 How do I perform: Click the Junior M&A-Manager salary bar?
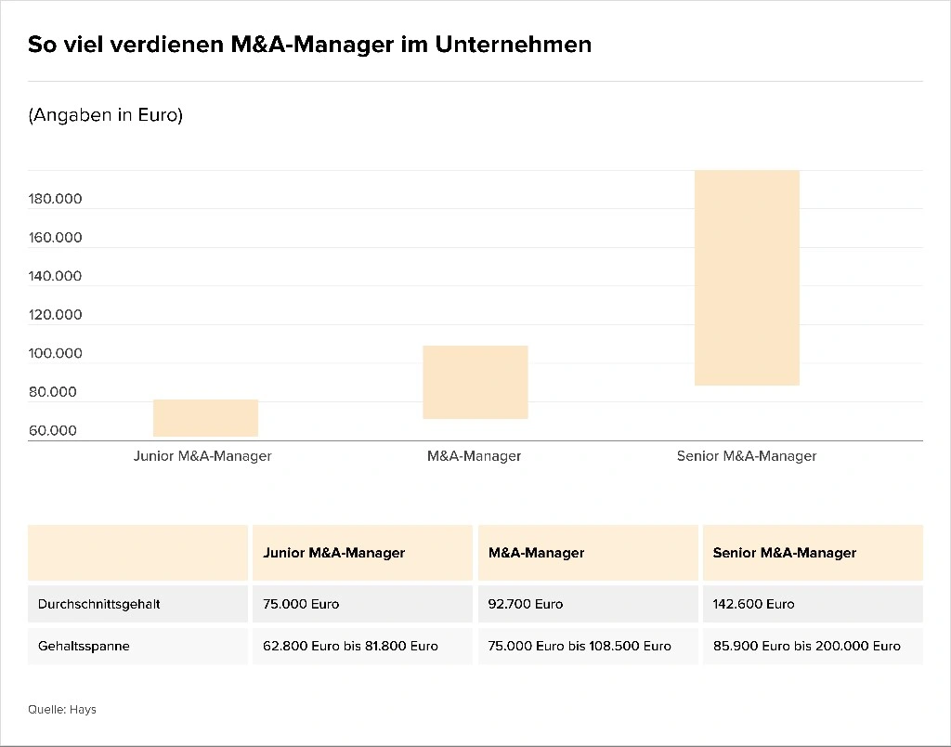click(205, 418)
